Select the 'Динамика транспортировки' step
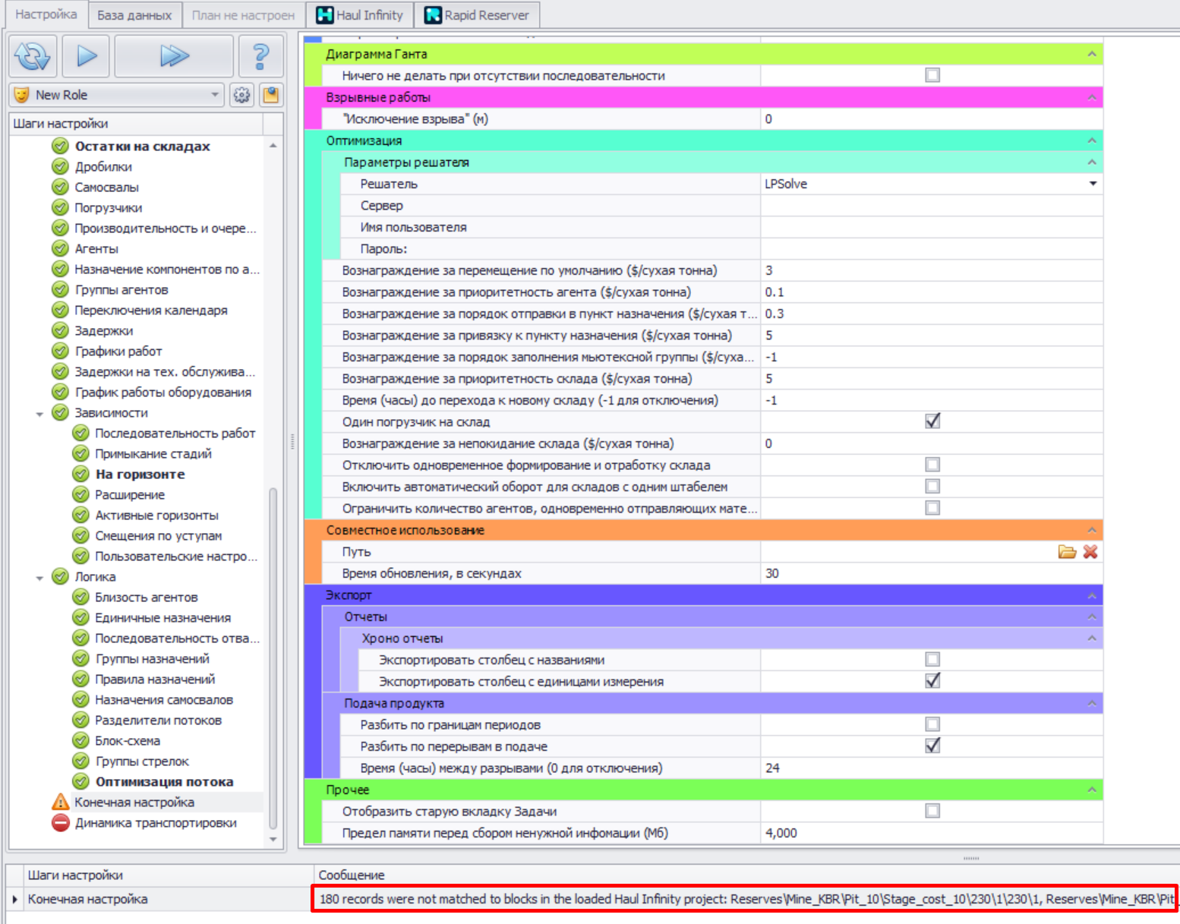The width and height of the screenshot is (1180, 924). (x=155, y=823)
